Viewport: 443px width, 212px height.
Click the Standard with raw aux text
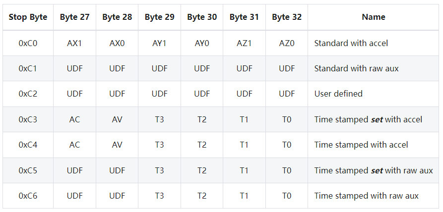click(x=356, y=68)
